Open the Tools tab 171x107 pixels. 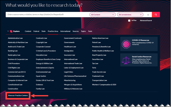click(90, 31)
